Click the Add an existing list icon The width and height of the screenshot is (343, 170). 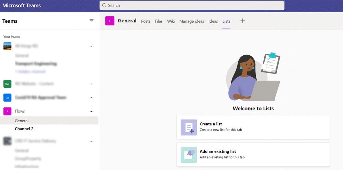point(188,155)
